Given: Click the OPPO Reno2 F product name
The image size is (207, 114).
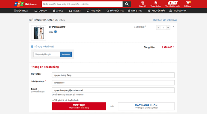Looking at the screenshot, I should 57,27.
